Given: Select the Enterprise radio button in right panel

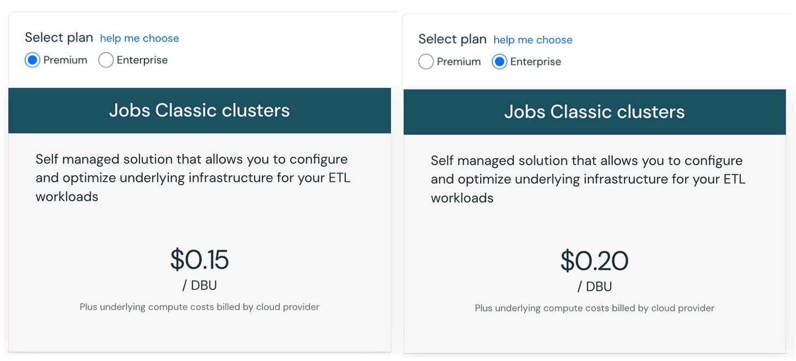Looking at the screenshot, I should pyautogui.click(x=499, y=62).
